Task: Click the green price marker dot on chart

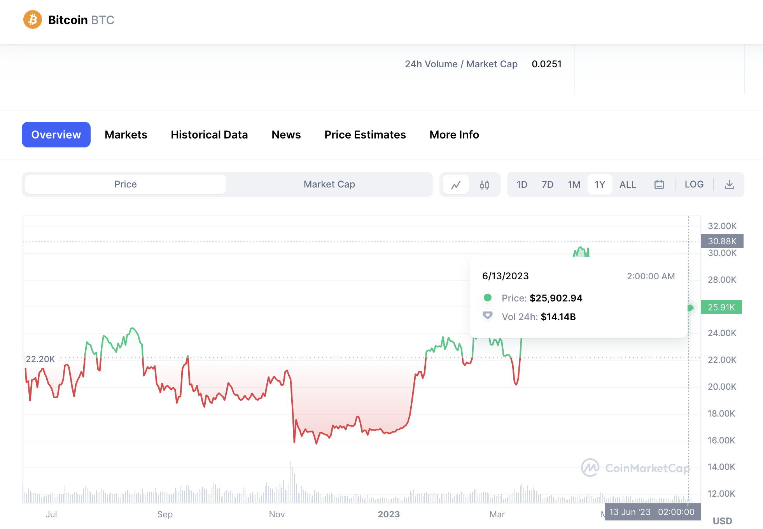Action: coord(690,308)
